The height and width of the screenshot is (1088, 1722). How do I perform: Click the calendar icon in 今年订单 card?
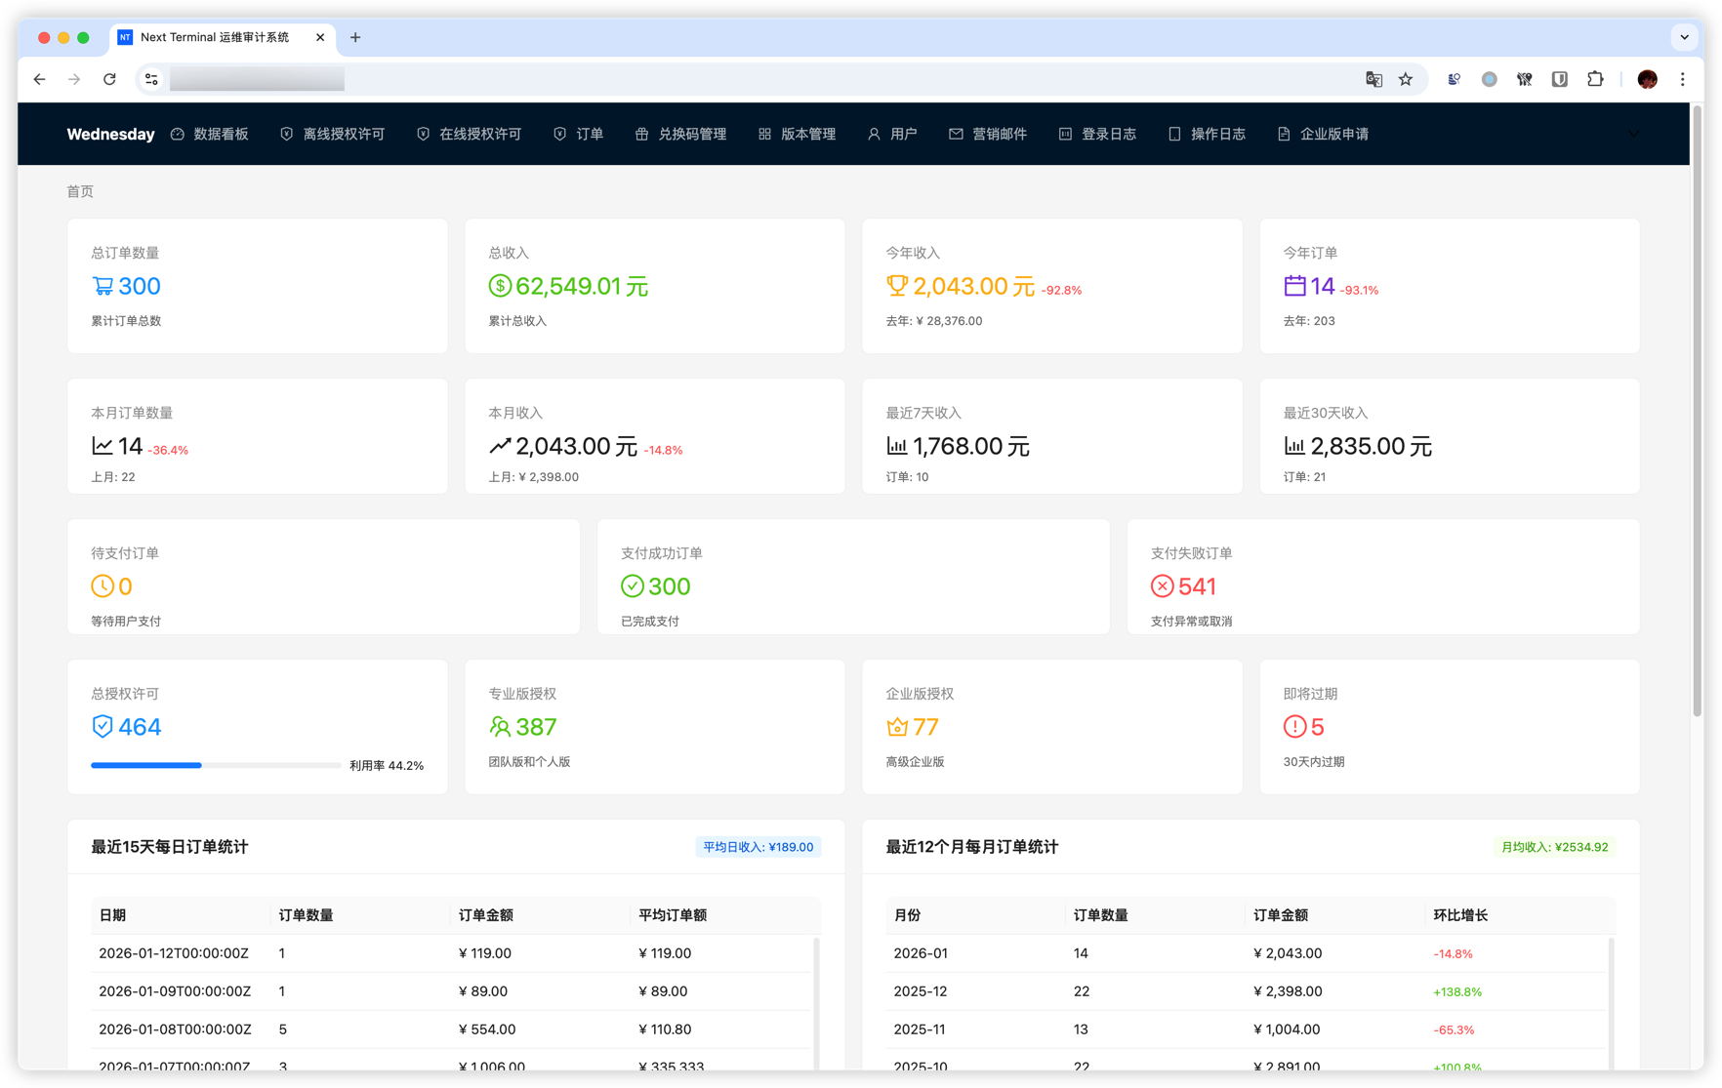coord(1294,286)
